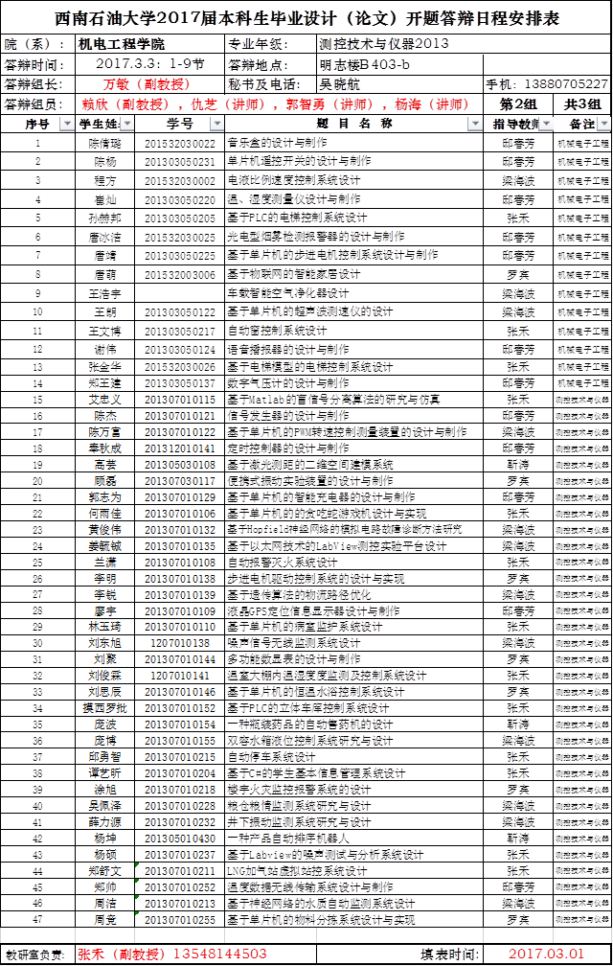The height and width of the screenshot is (966, 613).
Task: Click the 万敏（副教授） group leader cell
Action: point(146,84)
